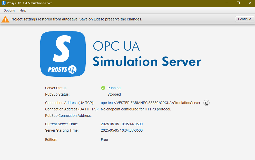Click the 'OPC UA' heading text
Screen dimensions: 255x160
pyautogui.click(x=116, y=46)
